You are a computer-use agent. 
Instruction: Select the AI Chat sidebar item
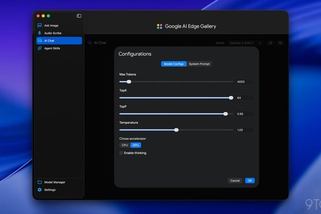tap(59, 41)
